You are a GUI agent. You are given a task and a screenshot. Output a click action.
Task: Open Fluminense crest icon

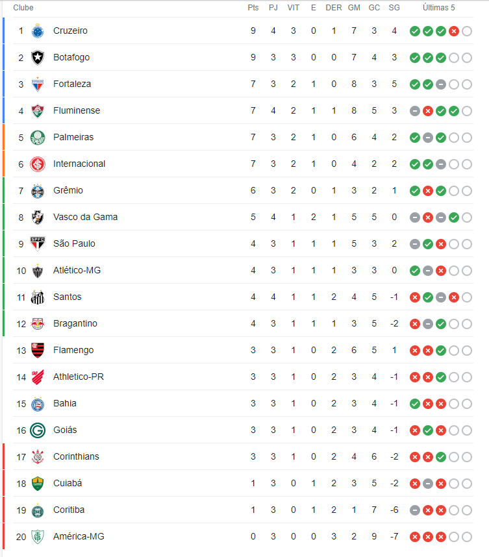point(37,111)
